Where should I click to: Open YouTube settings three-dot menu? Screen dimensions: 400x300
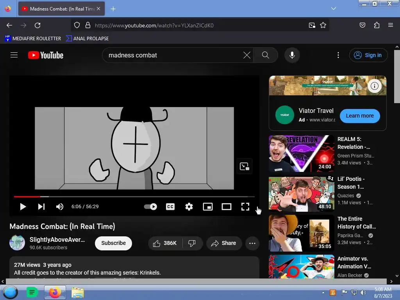[x=338, y=55]
